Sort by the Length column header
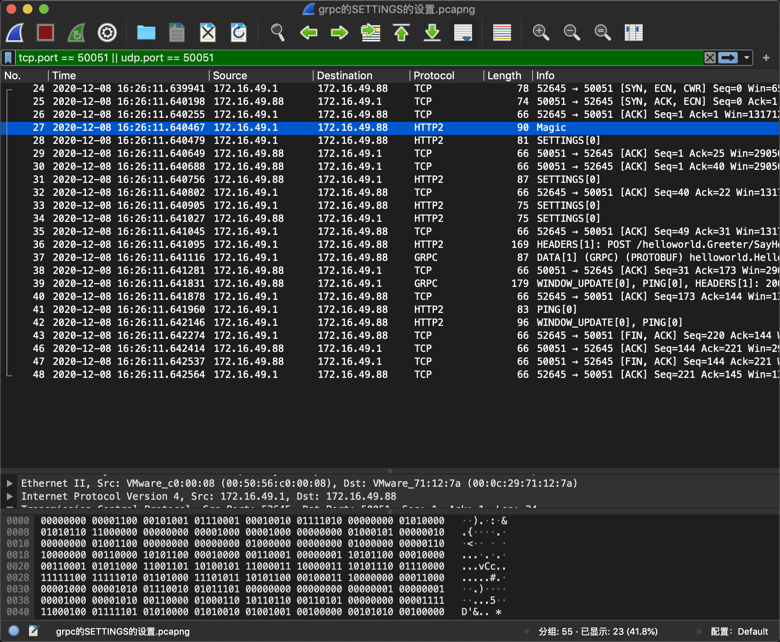This screenshot has width=780, height=642. click(504, 76)
